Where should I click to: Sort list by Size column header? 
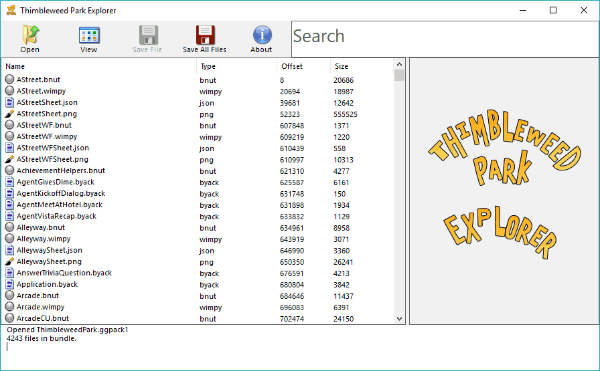362,66
